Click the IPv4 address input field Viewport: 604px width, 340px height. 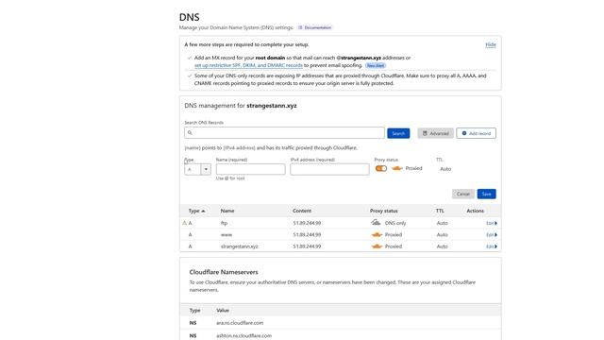[x=329, y=169]
